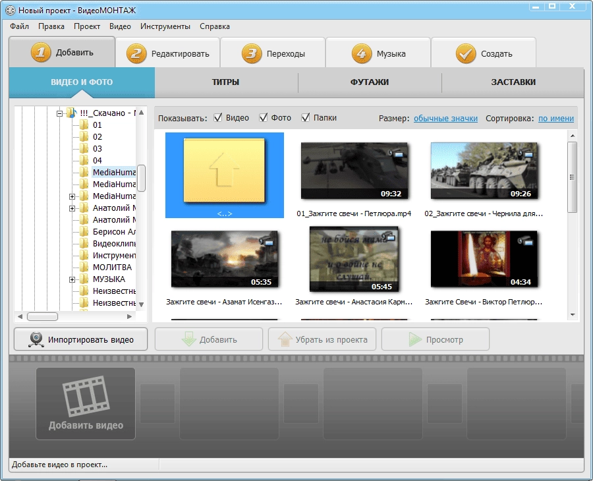Image resolution: width=593 pixels, height=481 pixels.
Task: Open the Проект menu
Action: click(87, 26)
